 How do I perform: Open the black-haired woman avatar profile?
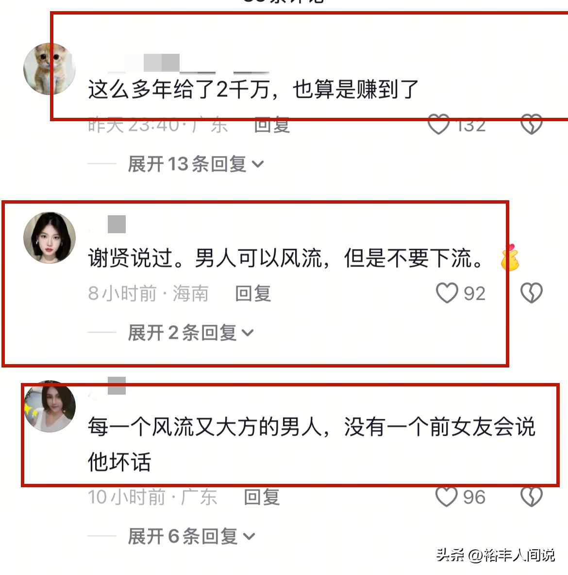(x=50, y=238)
